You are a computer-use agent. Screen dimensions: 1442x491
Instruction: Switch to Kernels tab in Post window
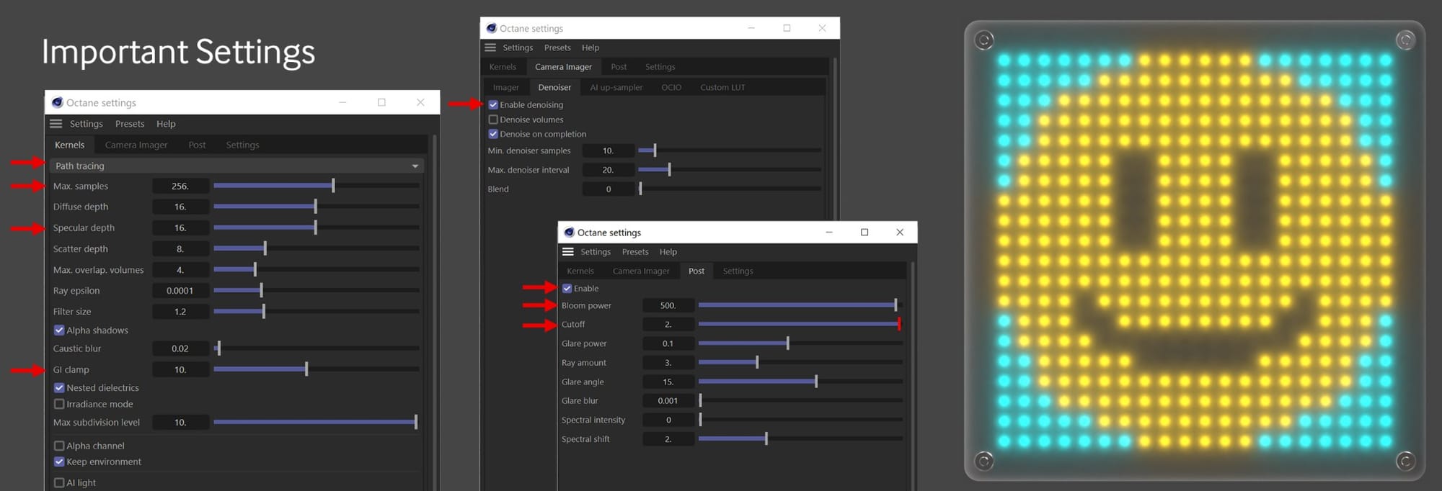pyautogui.click(x=580, y=271)
